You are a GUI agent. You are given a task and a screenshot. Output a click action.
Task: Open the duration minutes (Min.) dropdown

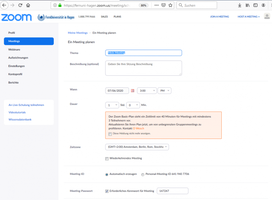(x=133, y=105)
